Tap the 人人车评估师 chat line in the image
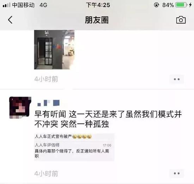The image size is (194, 184). pyautogui.click(x=47, y=145)
